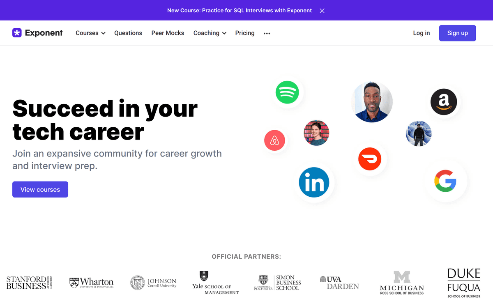Click the Airbnb logo icon
Image resolution: width=493 pixels, height=308 pixels.
pyautogui.click(x=274, y=140)
